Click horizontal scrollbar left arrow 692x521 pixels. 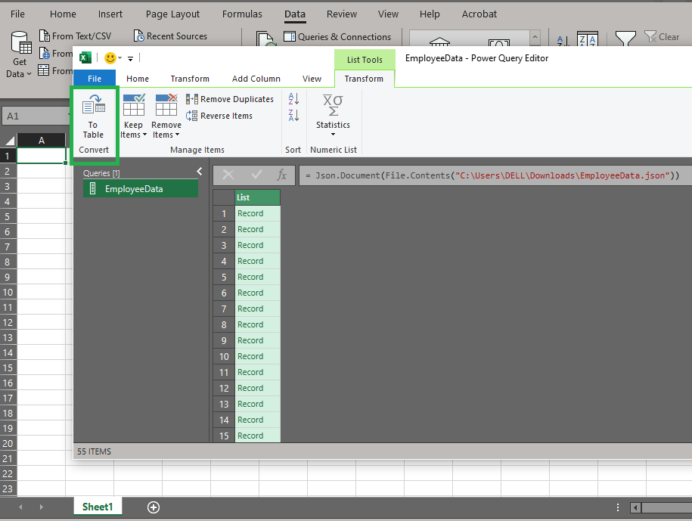[635, 507]
